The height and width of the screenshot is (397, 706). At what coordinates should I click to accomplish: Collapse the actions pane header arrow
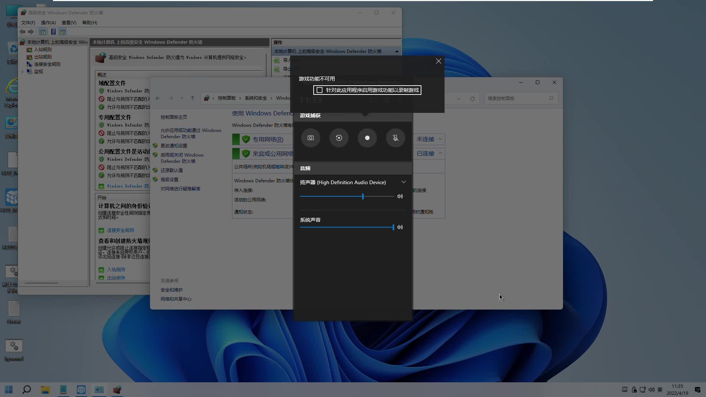tap(397, 51)
